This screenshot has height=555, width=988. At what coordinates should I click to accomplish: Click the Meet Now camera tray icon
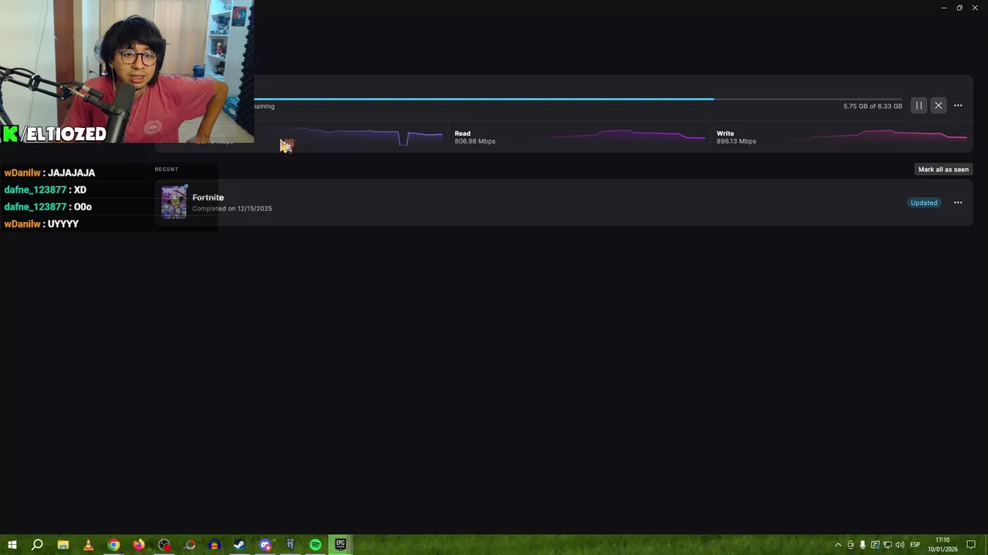tap(851, 545)
